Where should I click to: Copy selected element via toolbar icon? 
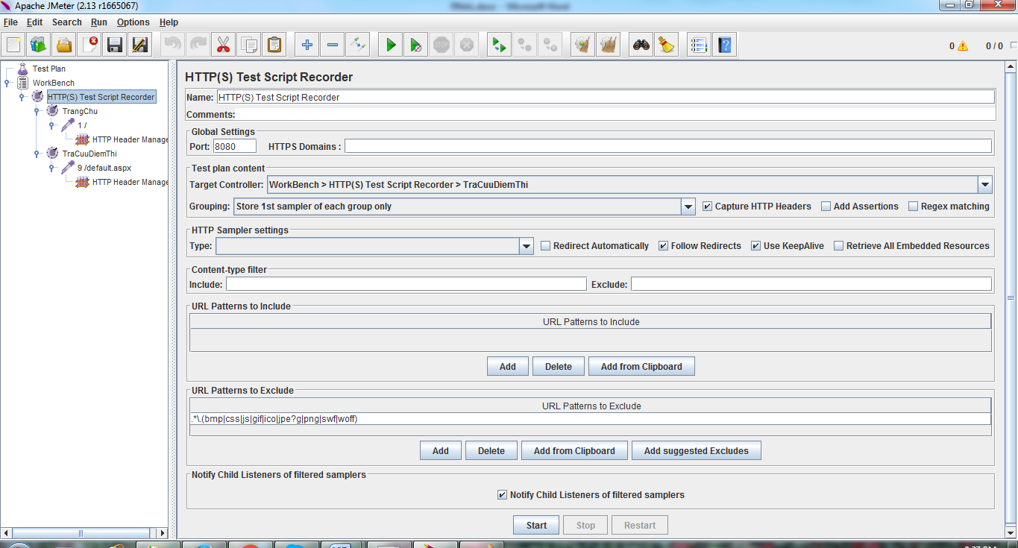(x=248, y=45)
